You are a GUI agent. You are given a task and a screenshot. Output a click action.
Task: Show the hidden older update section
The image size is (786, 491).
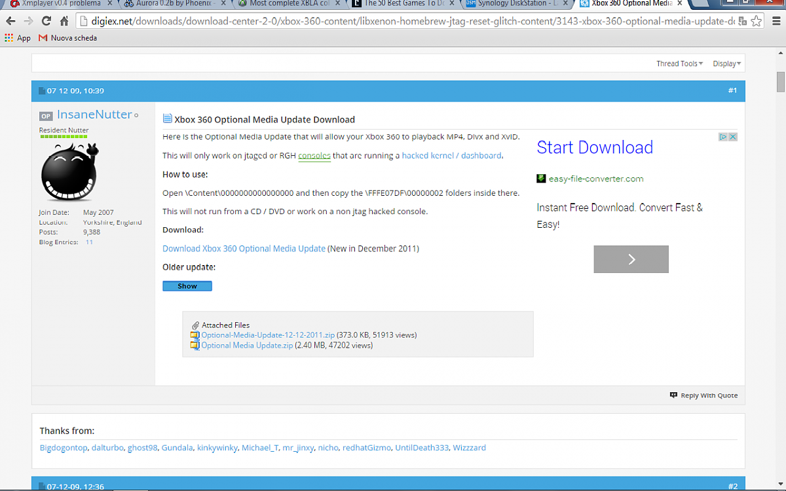click(x=187, y=286)
